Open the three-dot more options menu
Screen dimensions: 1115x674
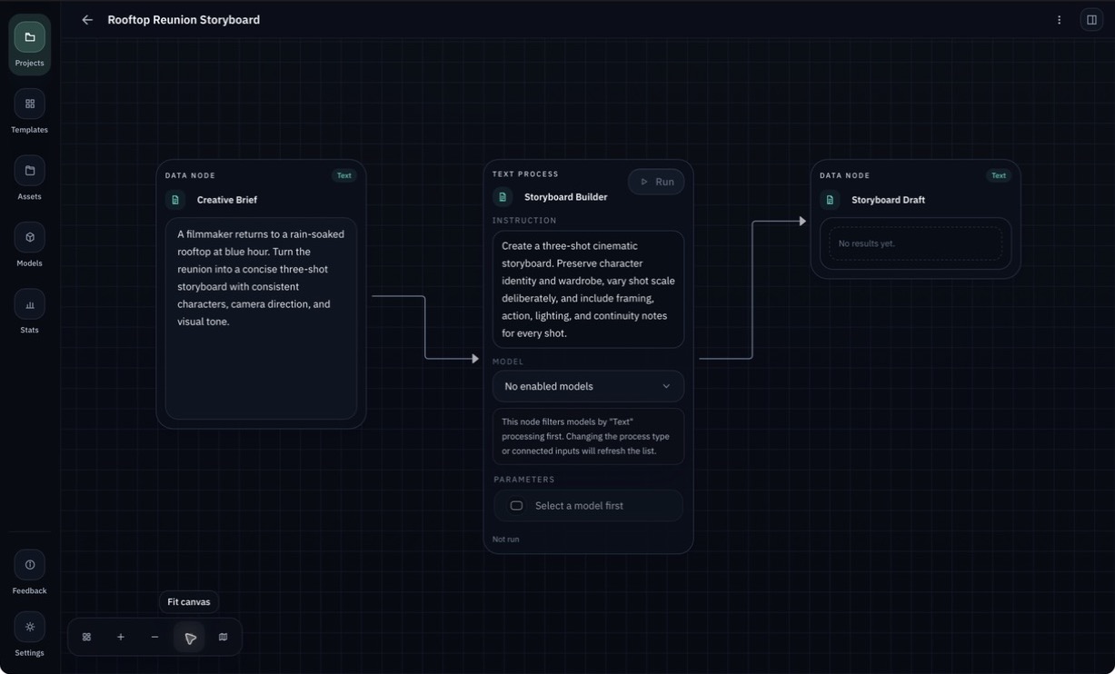[x=1059, y=20]
